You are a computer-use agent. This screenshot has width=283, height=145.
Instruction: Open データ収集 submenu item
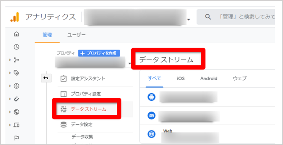[82, 137]
